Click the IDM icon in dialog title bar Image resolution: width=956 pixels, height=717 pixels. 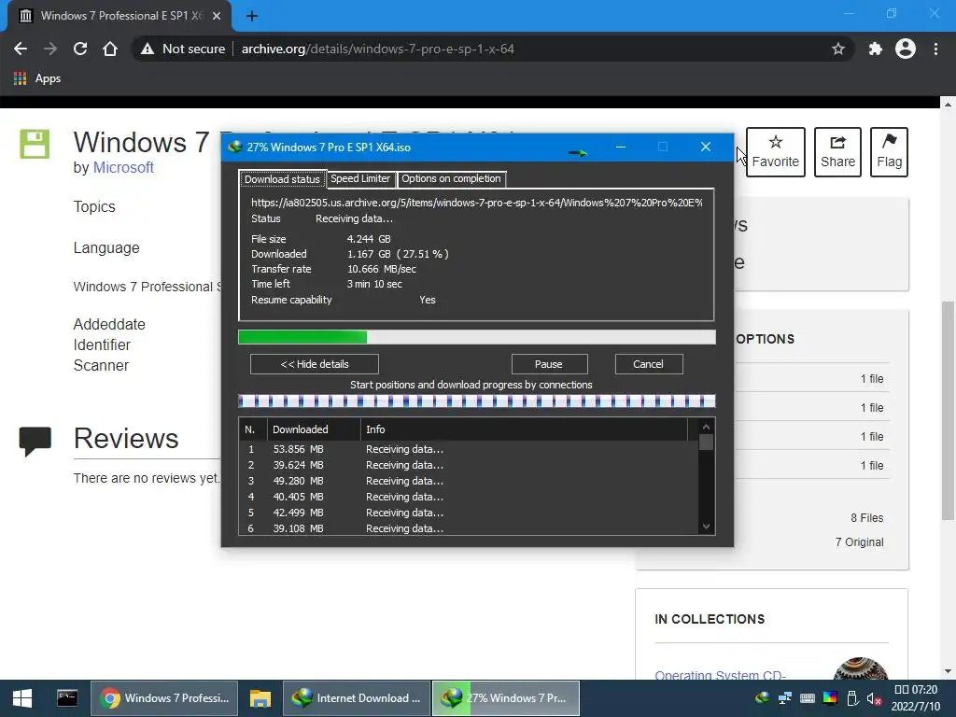(x=234, y=147)
